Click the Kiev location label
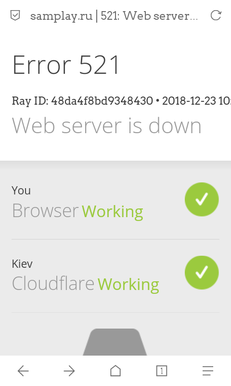231x386 pixels. coord(22,264)
